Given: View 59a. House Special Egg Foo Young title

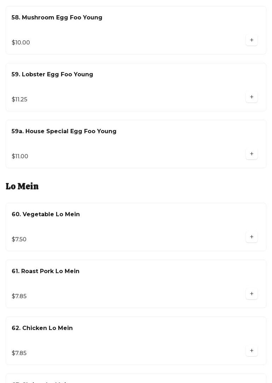Looking at the screenshot, I should click(64, 131).
